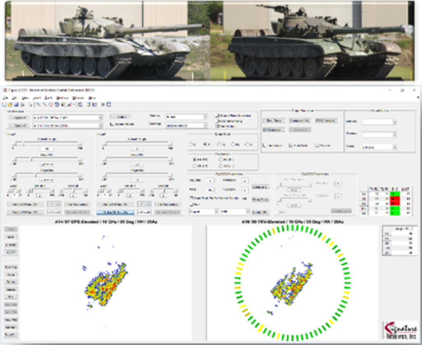Select the Zoom Out tool on the toolbar
422x345 pixels.
(44, 103)
